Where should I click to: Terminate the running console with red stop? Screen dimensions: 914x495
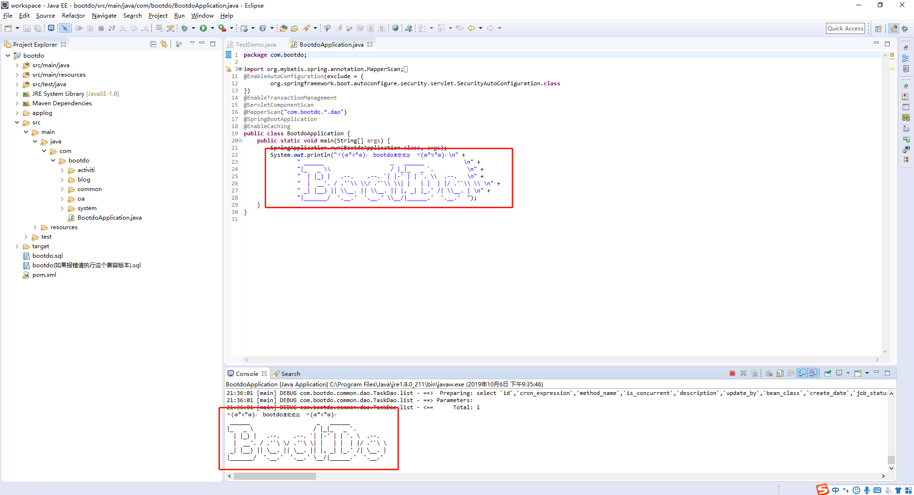point(732,373)
